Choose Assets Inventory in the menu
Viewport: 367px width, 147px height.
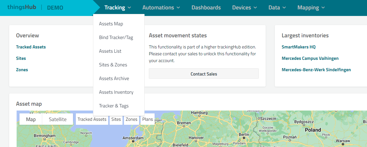[x=116, y=92]
